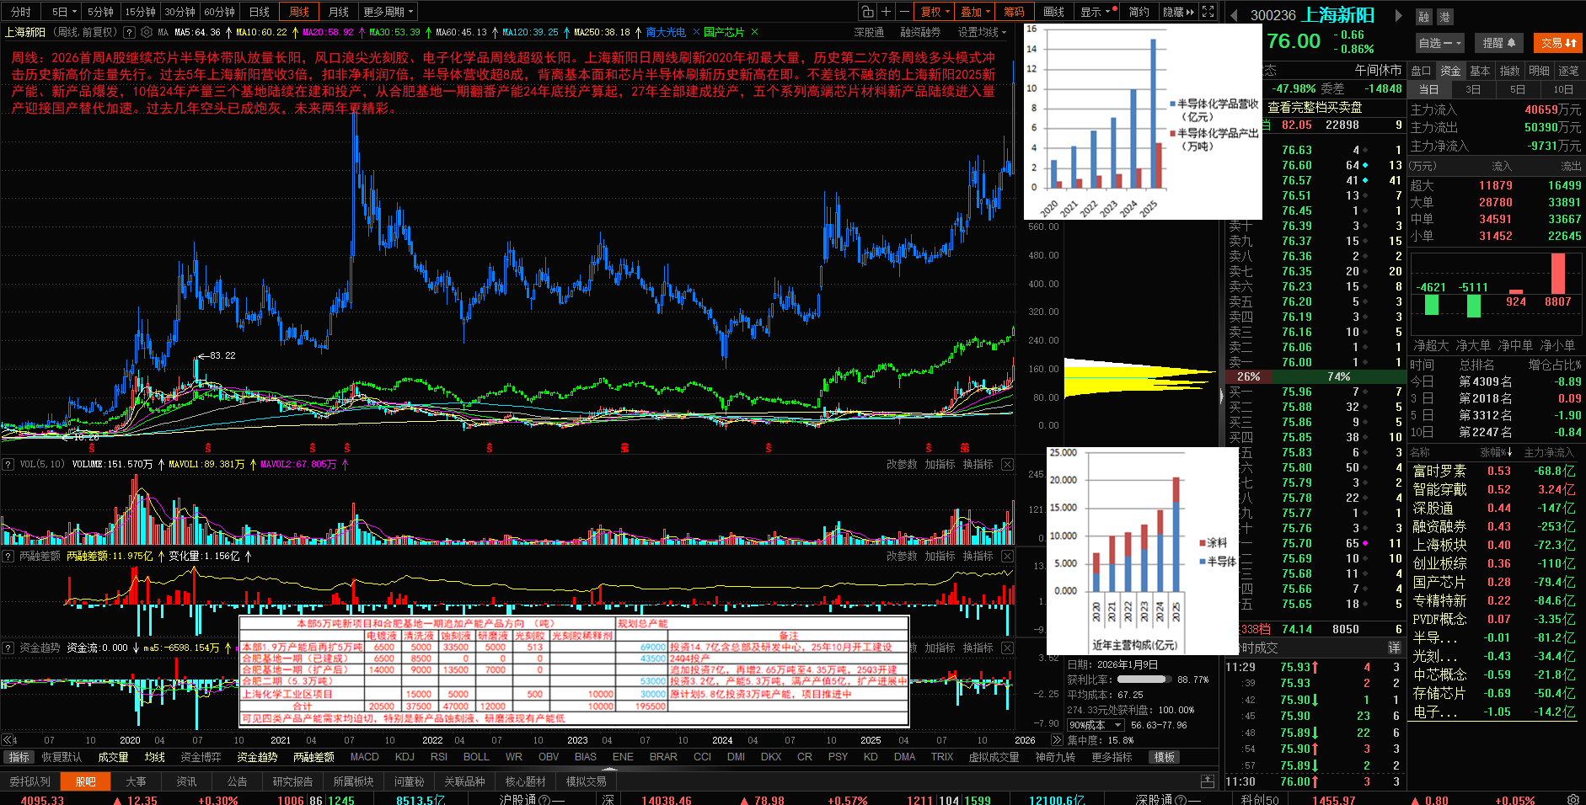Click semiconductor revenue chart thumbnail
The height and width of the screenshot is (805, 1586).
pyautogui.click(x=1142, y=121)
